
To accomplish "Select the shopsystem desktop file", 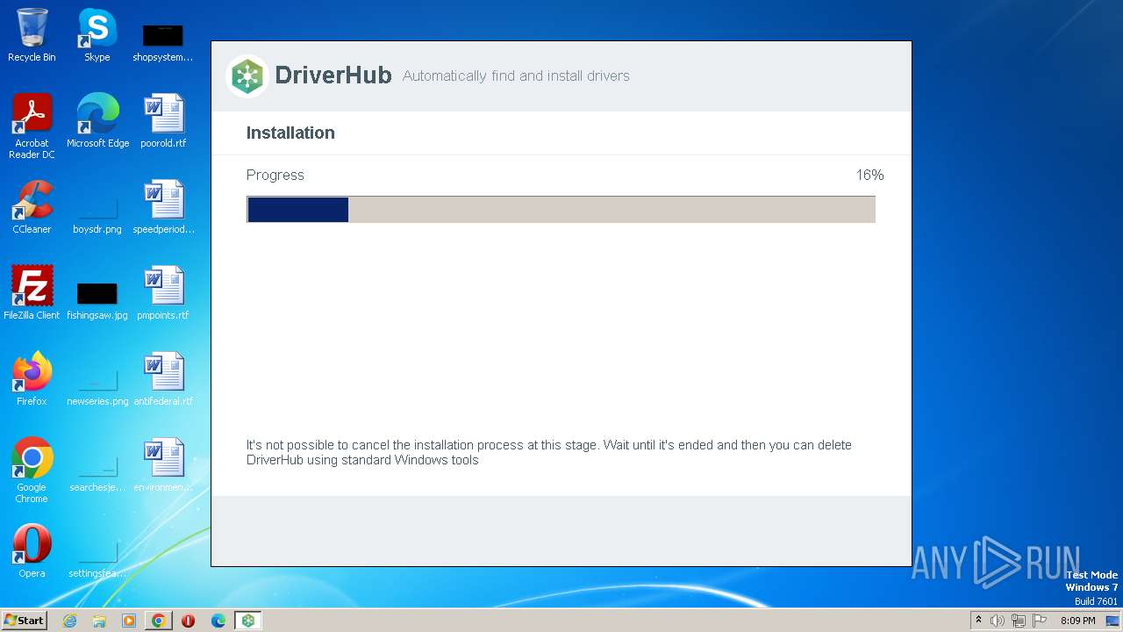I will (x=163, y=42).
